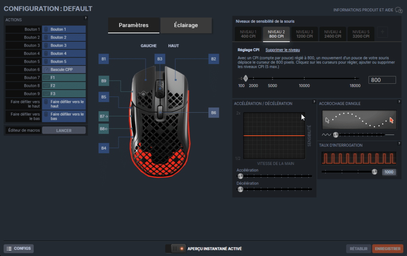Viewport: 407px width, 256px height.
Task: Click the 800 CPI value field
Action: (x=382, y=80)
